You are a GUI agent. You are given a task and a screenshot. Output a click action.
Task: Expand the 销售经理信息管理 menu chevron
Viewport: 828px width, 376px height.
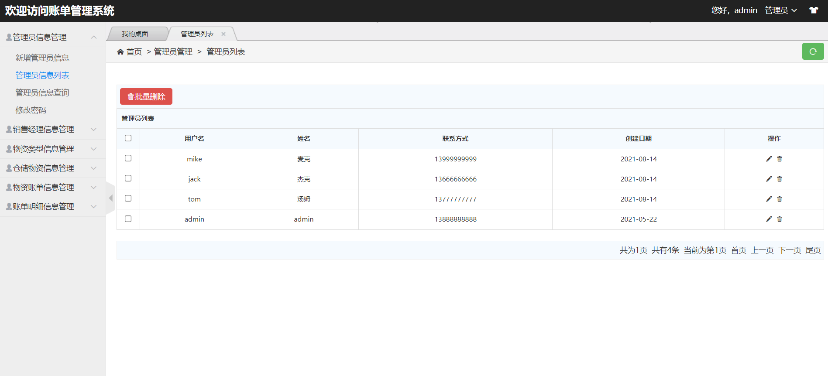tap(93, 129)
